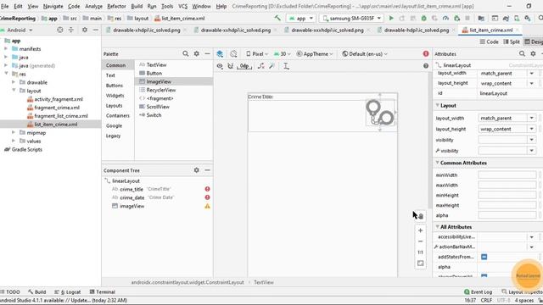
Task: Open the Build menu
Action: [137, 6]
